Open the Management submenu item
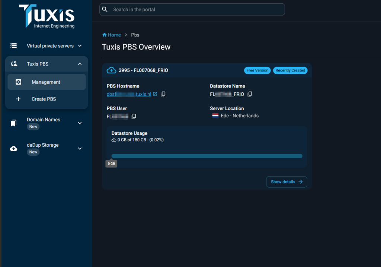381x267 pixels. (x=47, y=82)
